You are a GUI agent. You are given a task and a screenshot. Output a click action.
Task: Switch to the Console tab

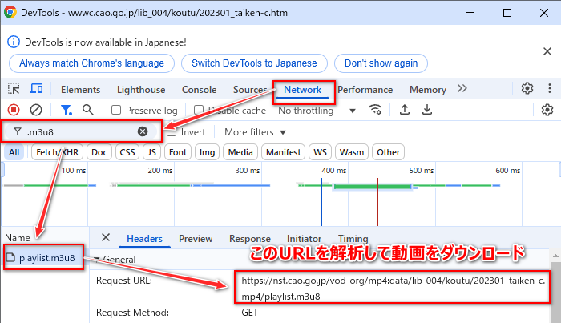[199, 90]
